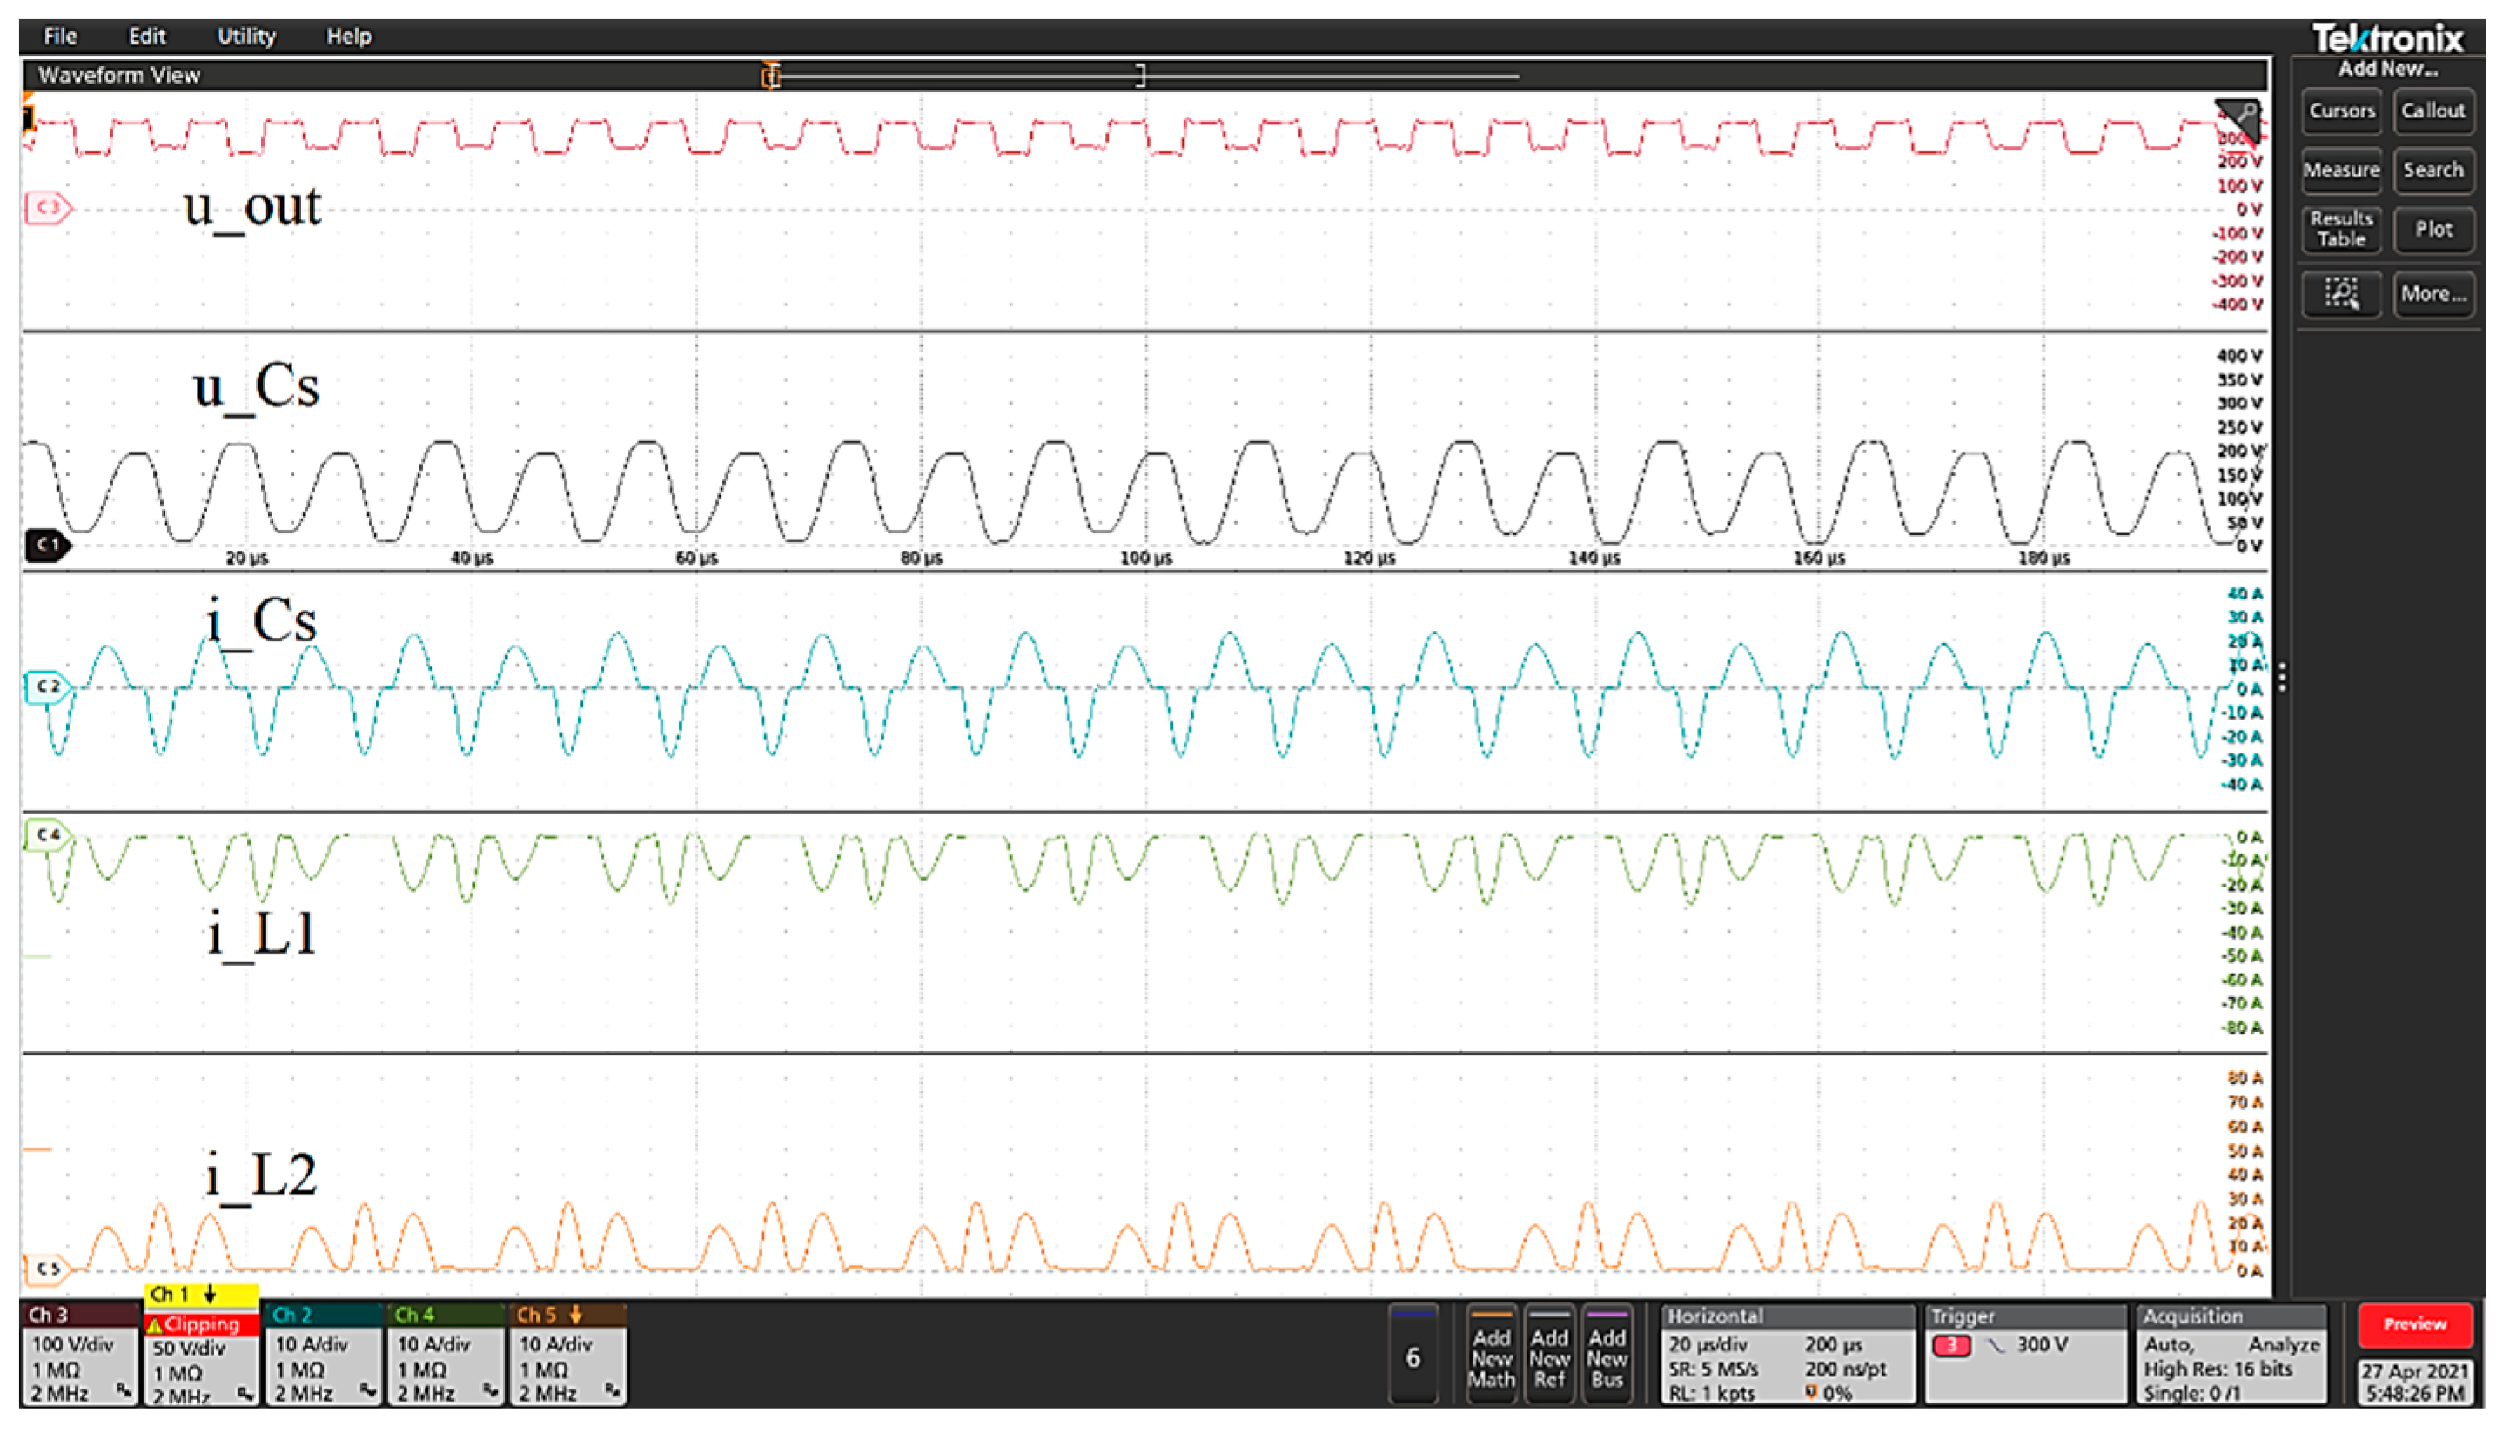
Task: Open the File menu
Action: 60,37
